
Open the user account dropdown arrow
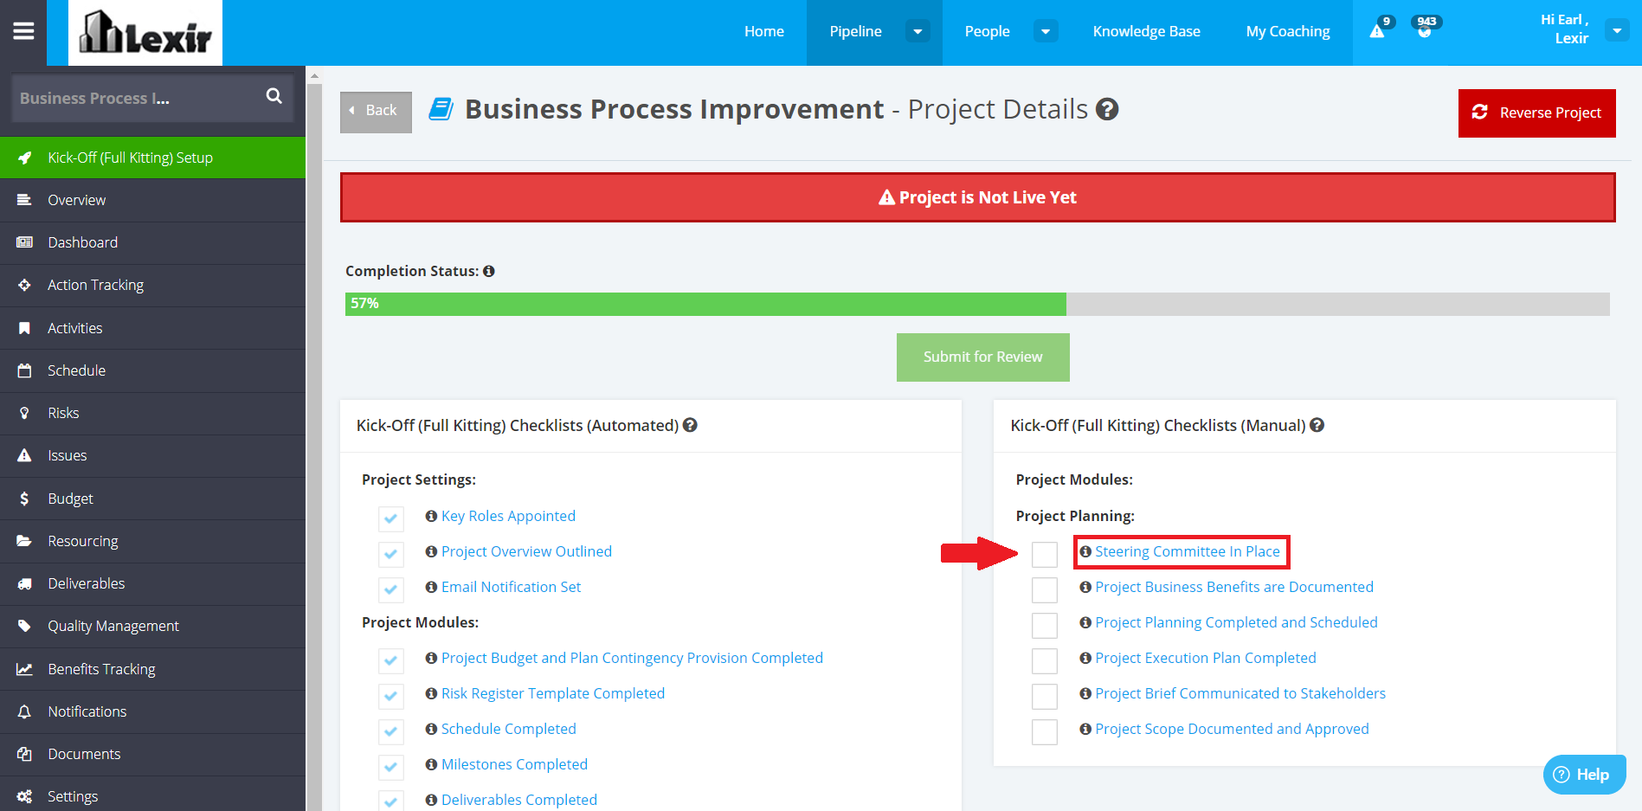click(x=1617, y=30)
